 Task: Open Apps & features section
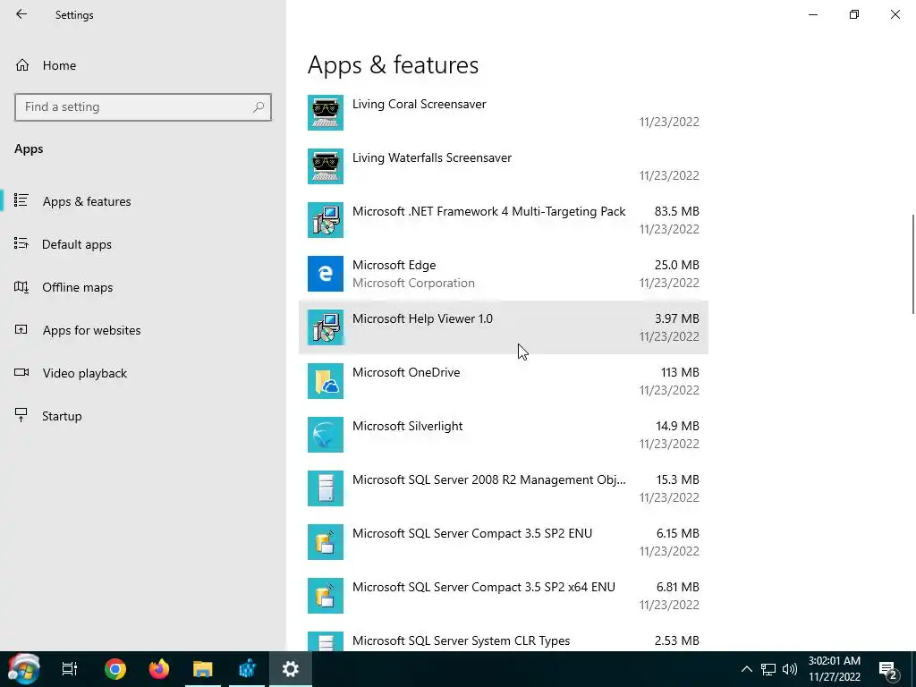pyautogui.click(x=143, y=201)
